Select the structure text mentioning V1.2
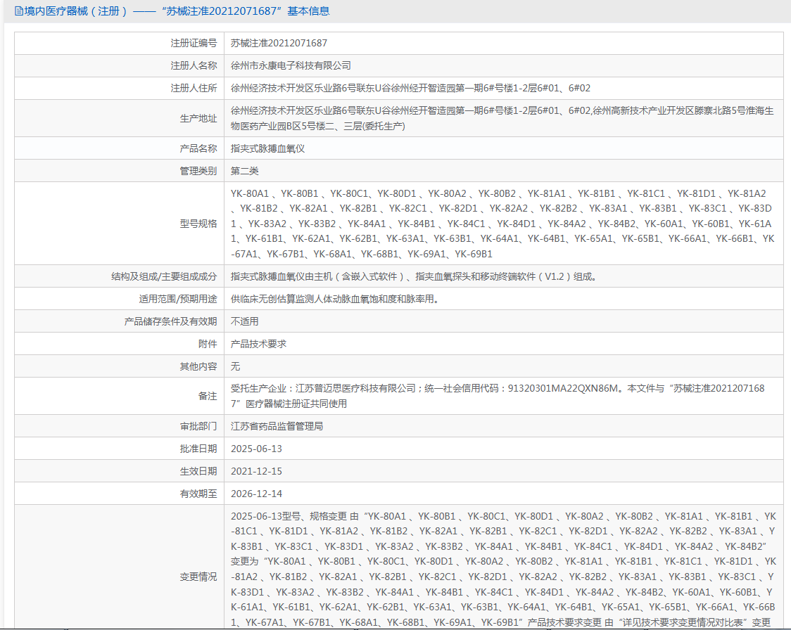 [x=414, y=277]
